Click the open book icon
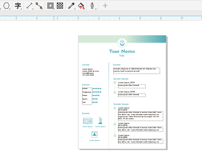Viewport: 202px width, 157px height. [88, 121]
